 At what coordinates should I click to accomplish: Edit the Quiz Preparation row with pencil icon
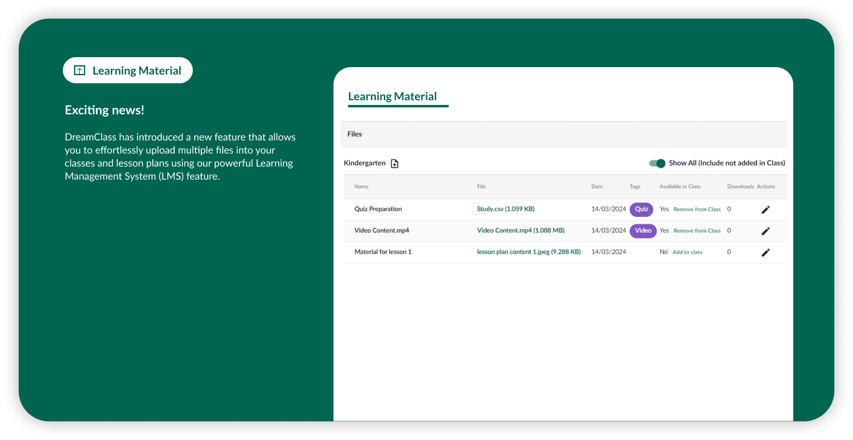[x=766, y=209]
